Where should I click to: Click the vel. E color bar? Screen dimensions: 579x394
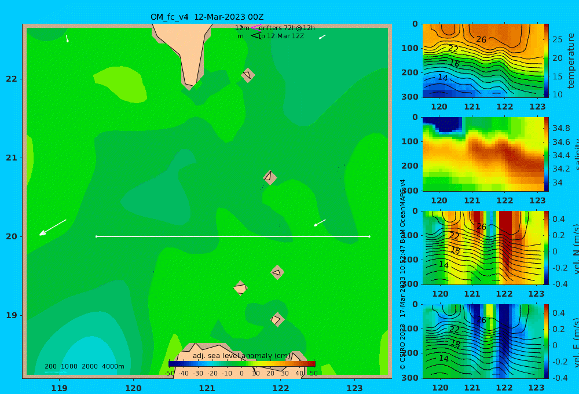(547, 341)
